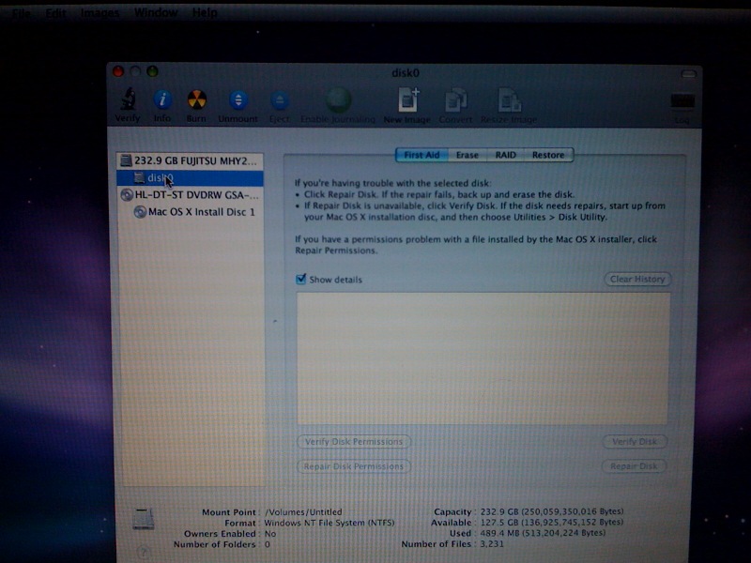Screen dimensions: 751x563
Task: Click the volume icon beside disk0
Action: pos(139,177)
